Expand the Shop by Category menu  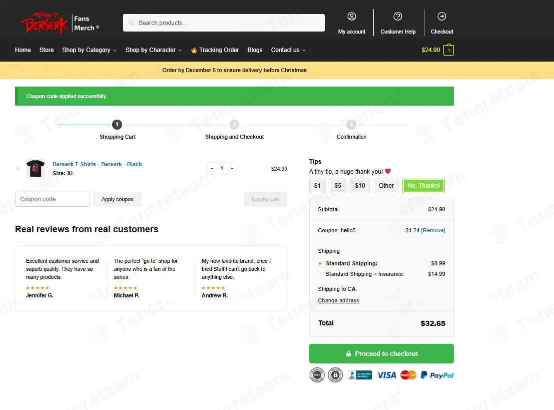[x=90, y=50]
